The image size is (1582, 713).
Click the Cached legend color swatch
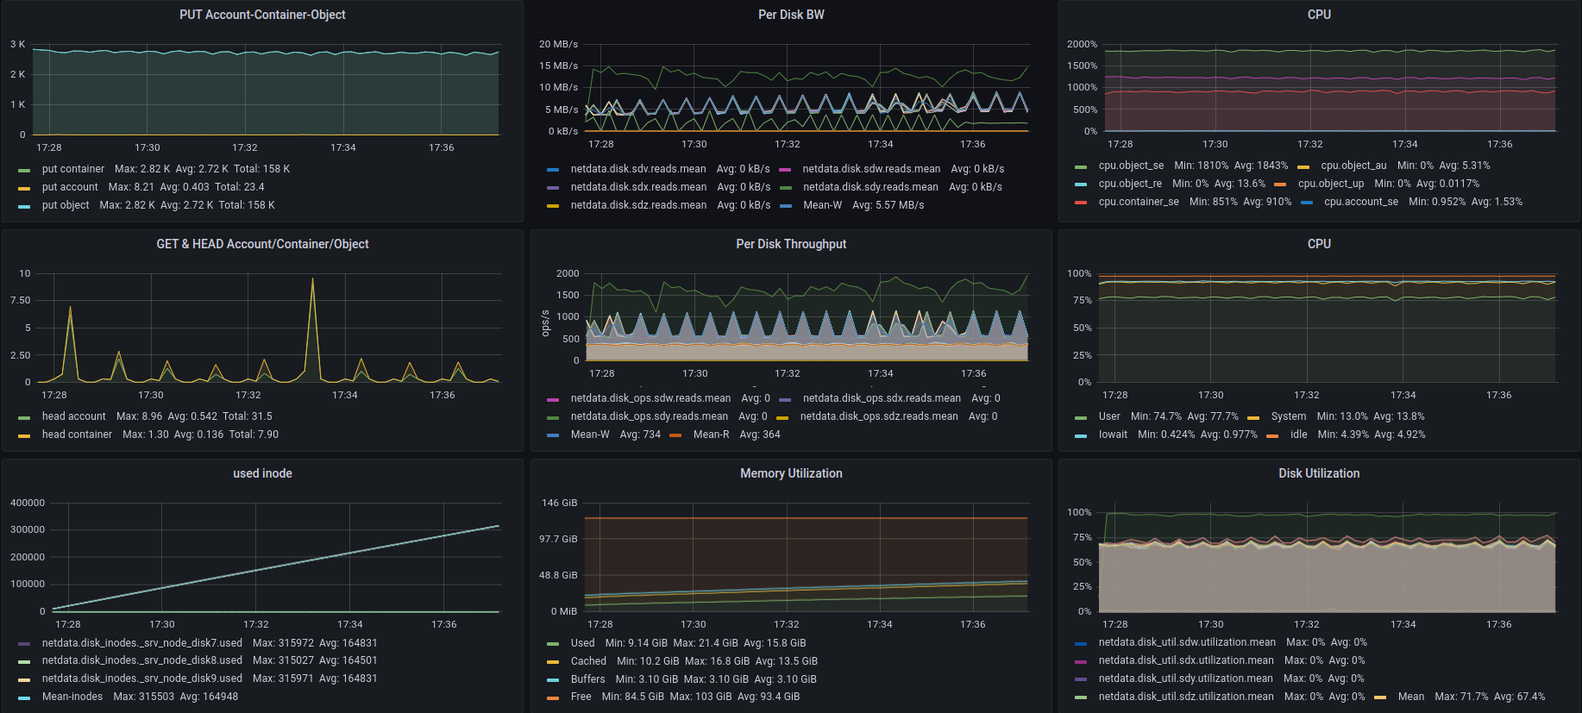553,662
